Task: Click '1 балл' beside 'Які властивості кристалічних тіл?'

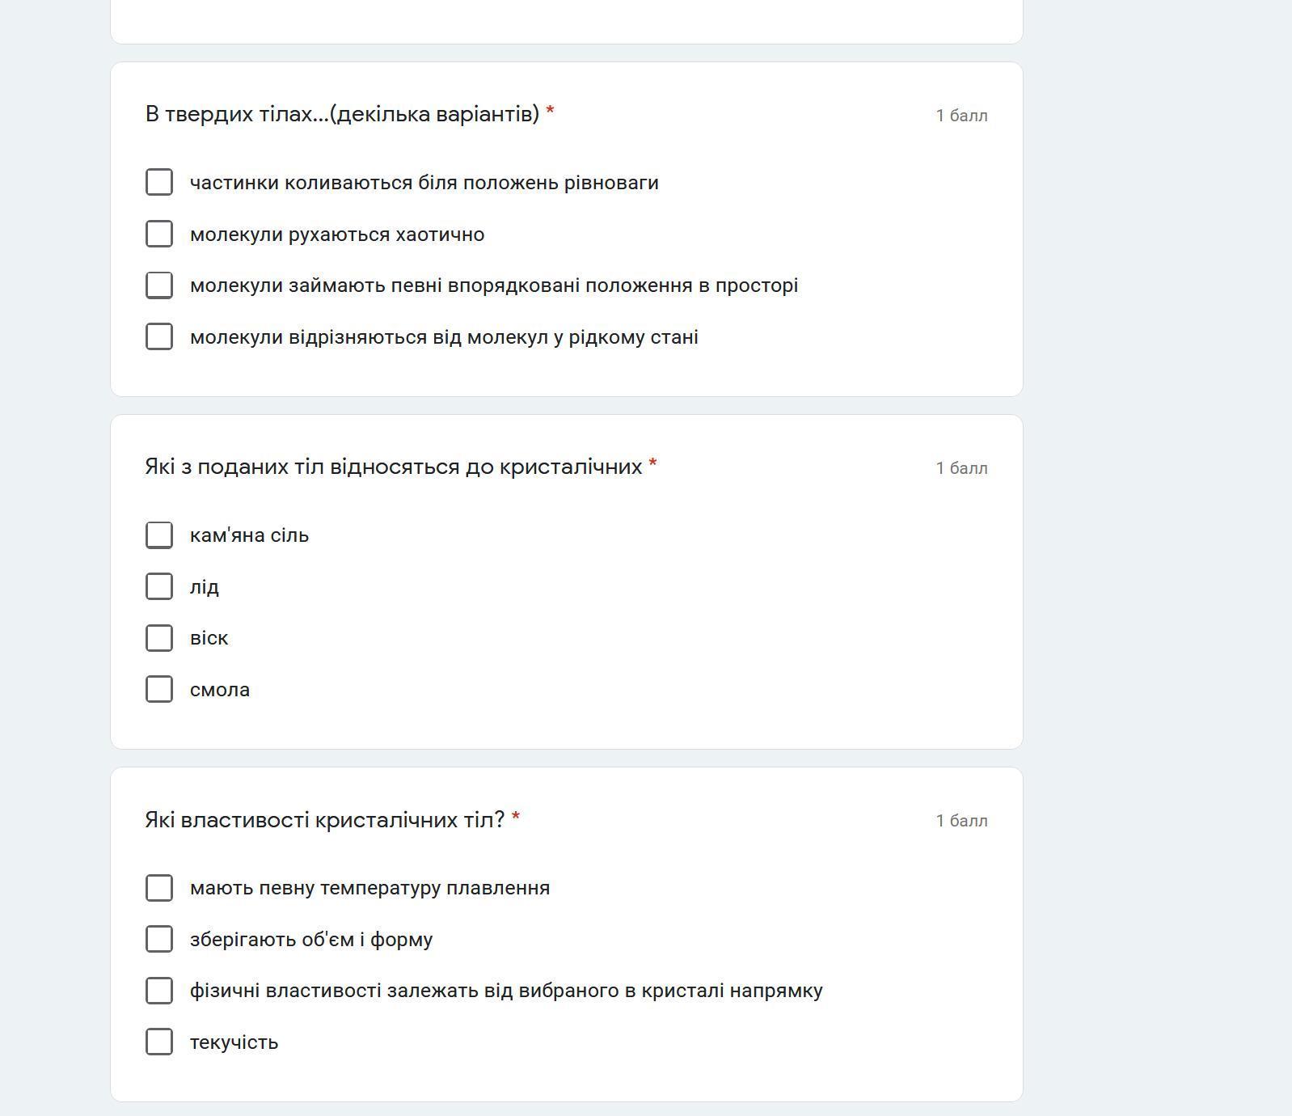Action: [x=961, y=821]
